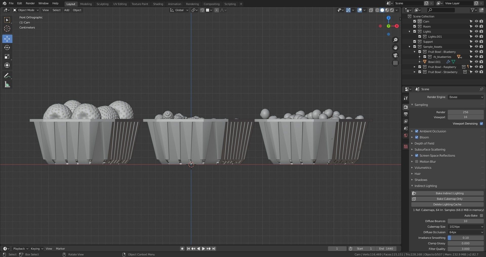The image size is (486, 257).
Task: Select the Annotate tool
Action: click(x=7, y=76)
